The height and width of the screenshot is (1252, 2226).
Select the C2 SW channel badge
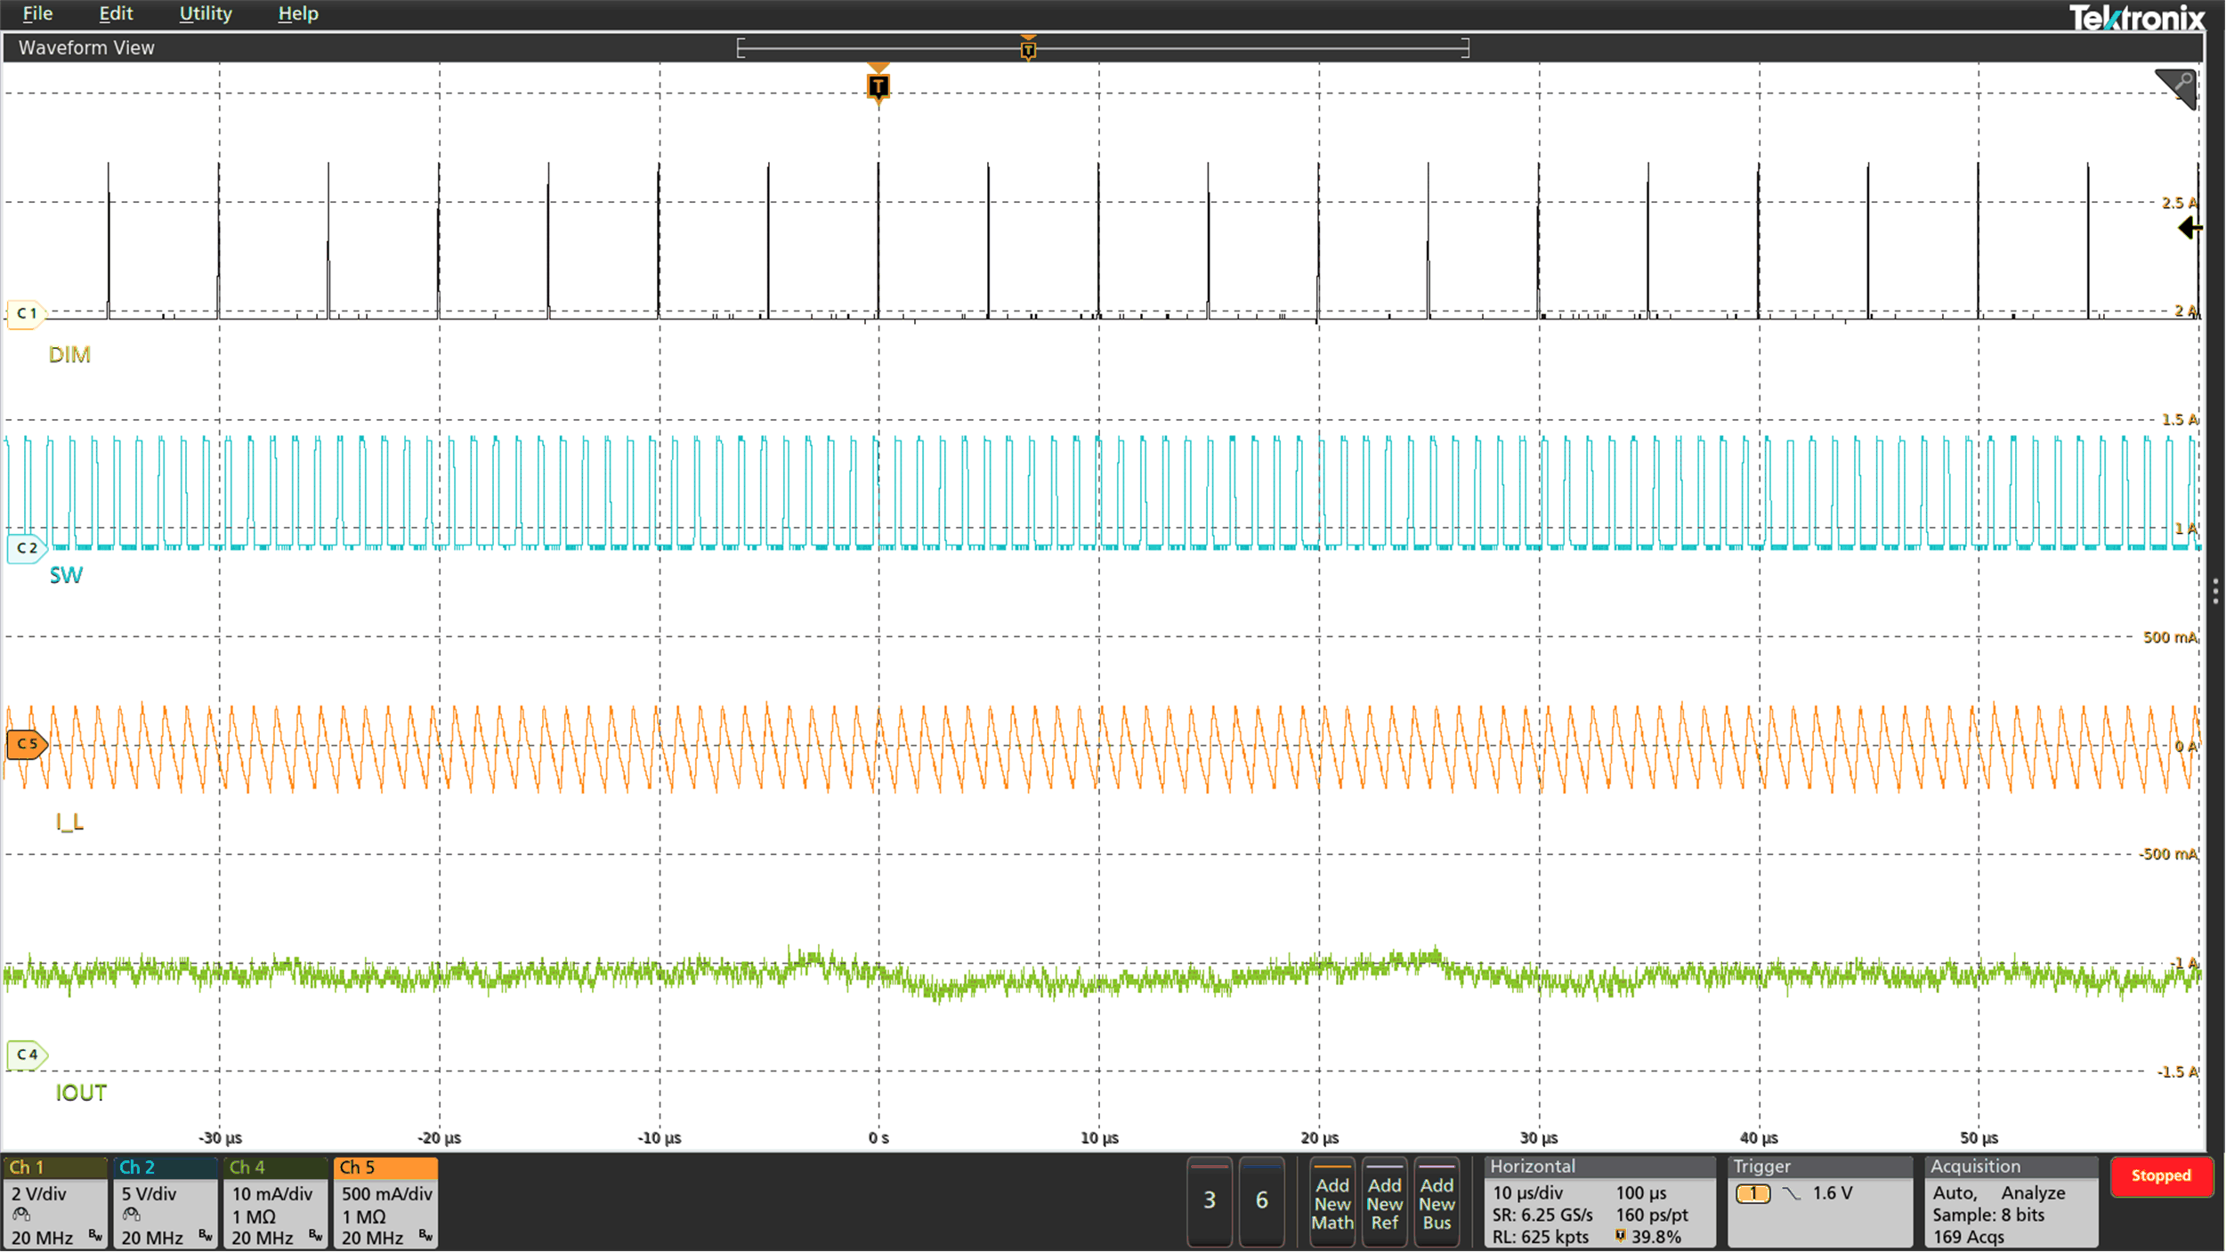coord(25,548)
